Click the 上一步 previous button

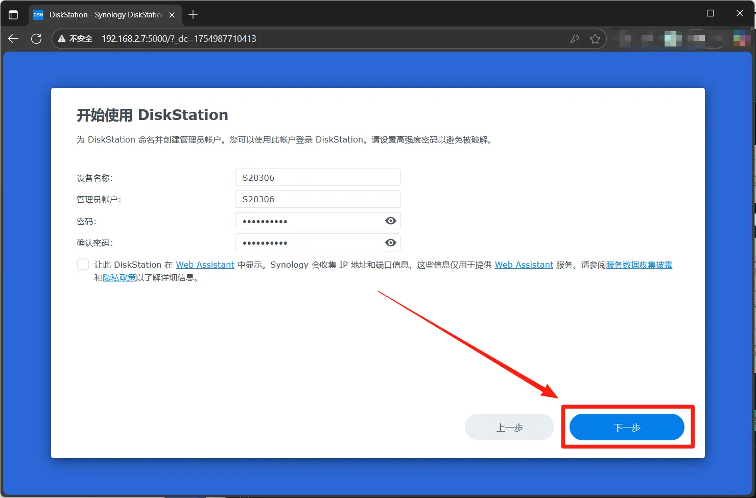(509, 428)
